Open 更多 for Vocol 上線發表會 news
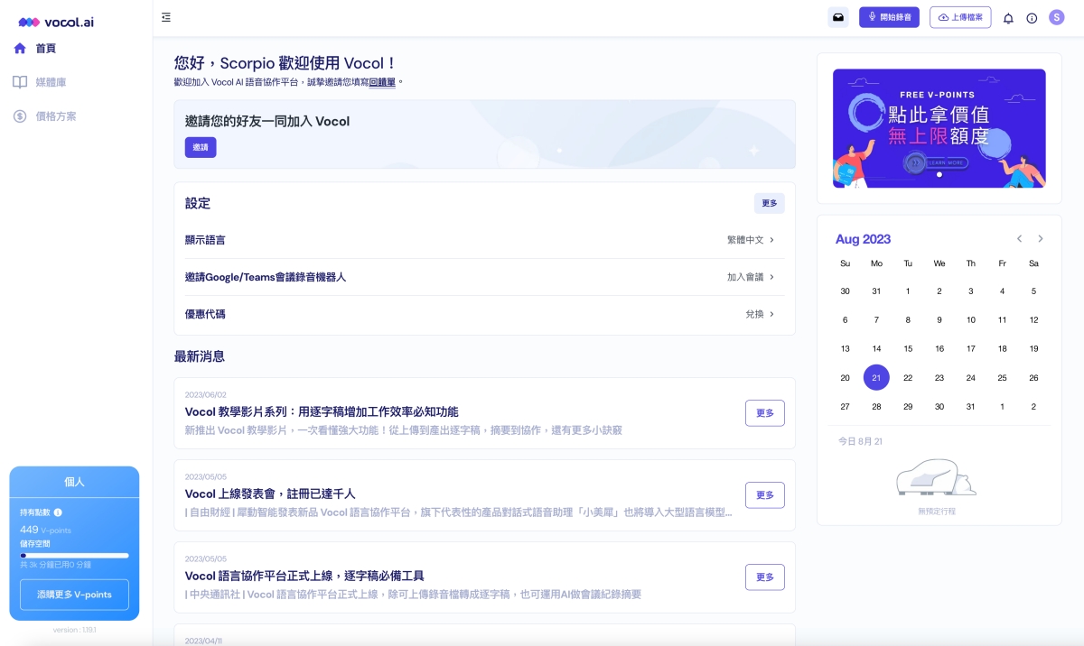1084x646 pixels. pos(765,495)
